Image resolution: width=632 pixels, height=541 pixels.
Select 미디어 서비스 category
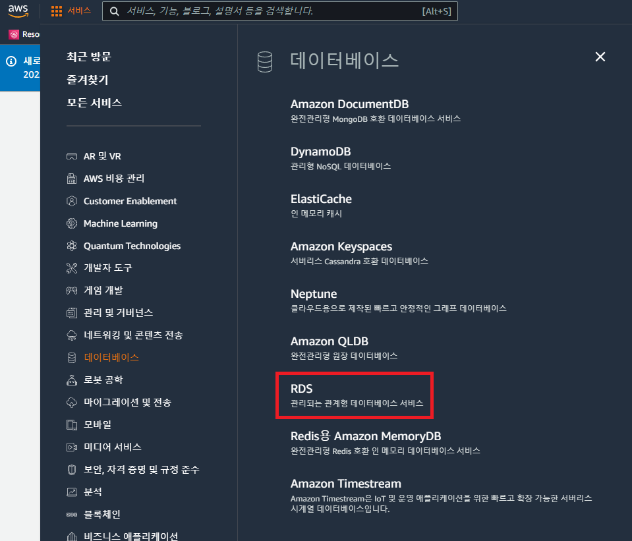click(x=113, y=447)
